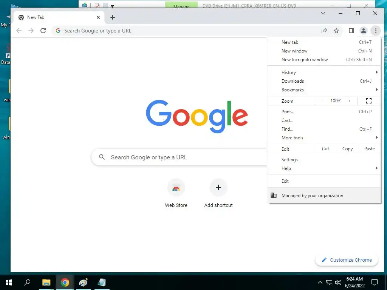Open Settings from the menu
The width and height of the screenshot is (387, 290).
click(x=324, y=160)
